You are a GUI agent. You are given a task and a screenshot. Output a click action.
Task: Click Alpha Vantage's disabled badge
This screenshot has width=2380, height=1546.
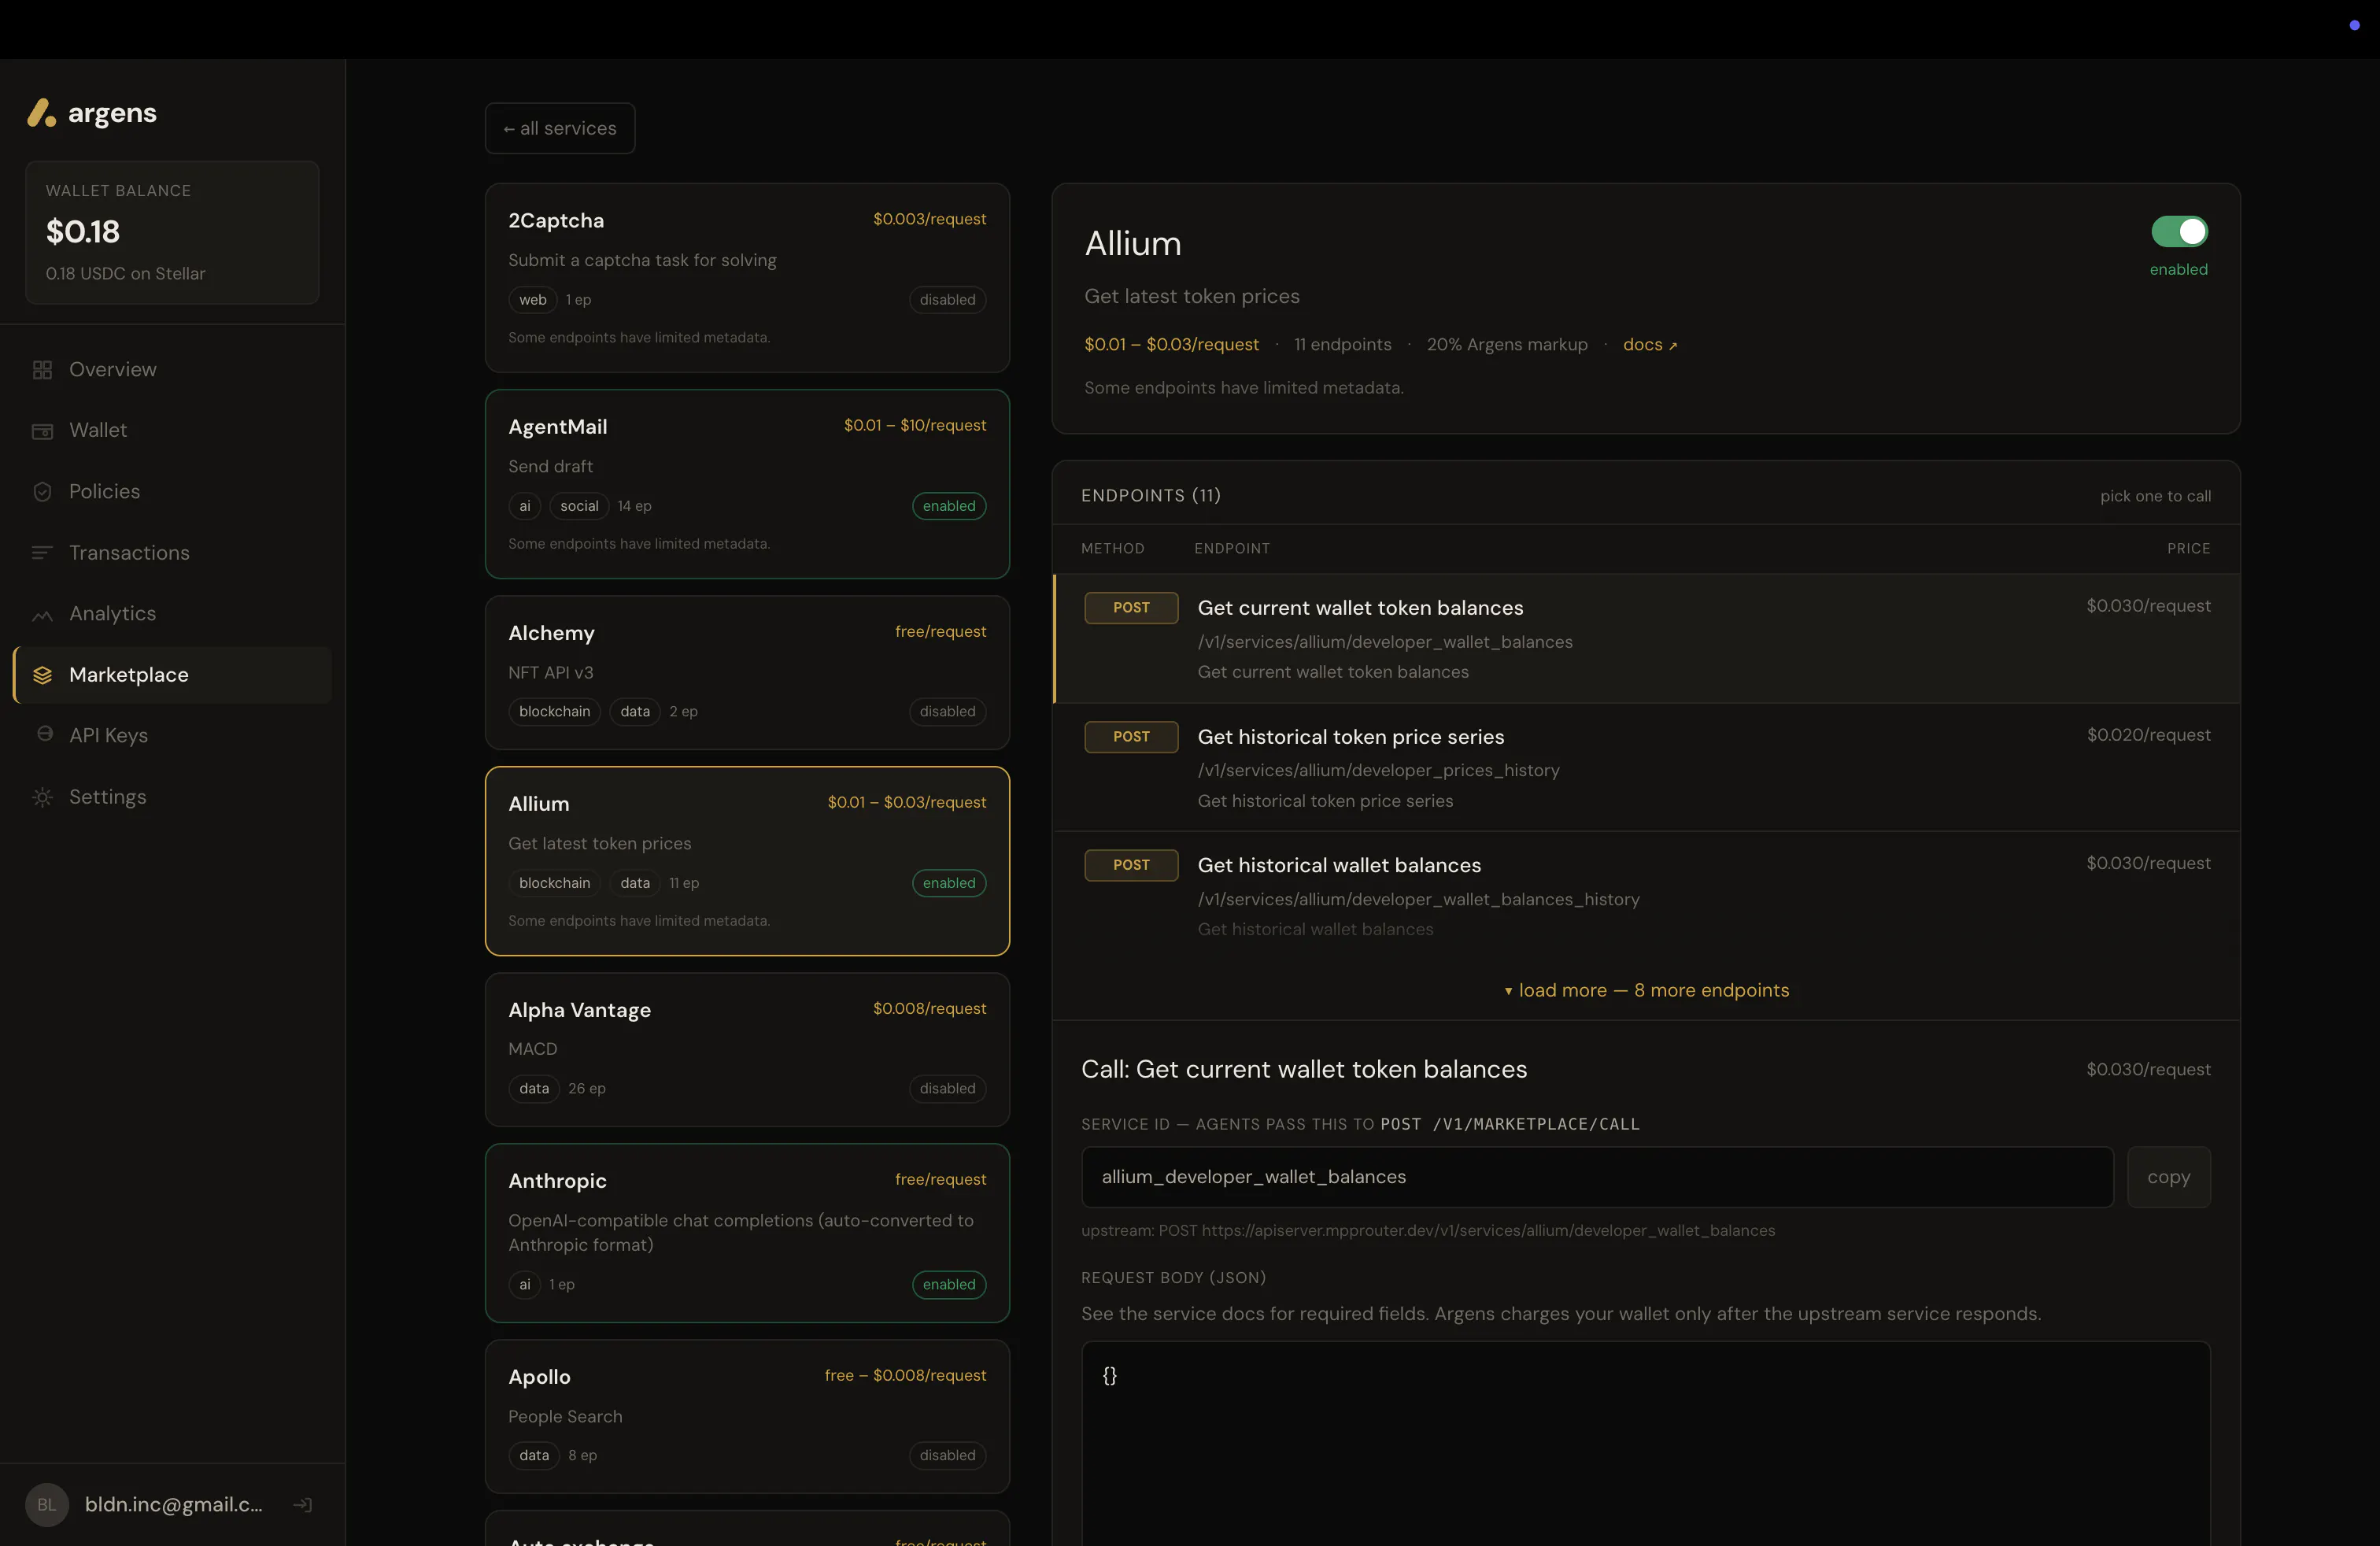[947, 1089]
